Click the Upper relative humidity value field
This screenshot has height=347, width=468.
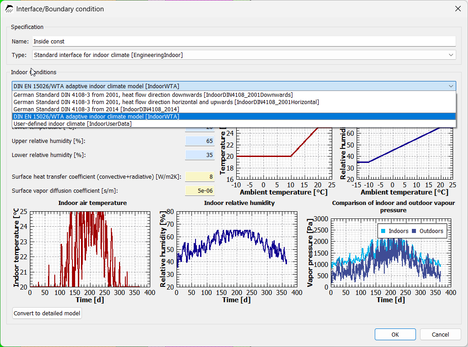click(200, 141)
